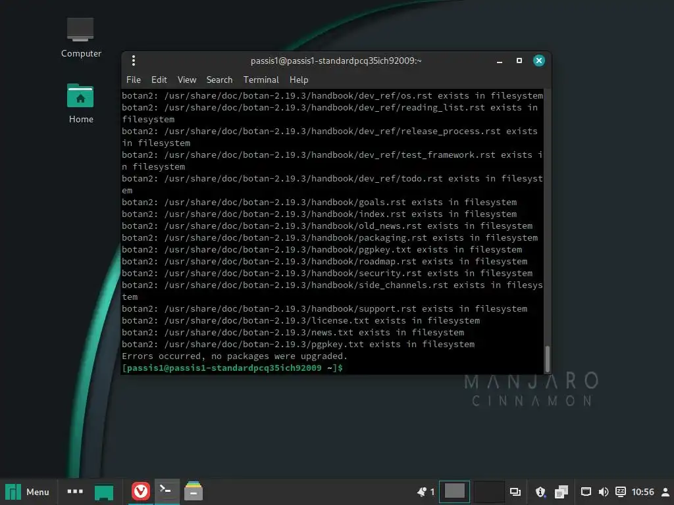Open the File menu in terminal
Image resolution: width=674 pixels, height=505 pixels.
[133, 80]
